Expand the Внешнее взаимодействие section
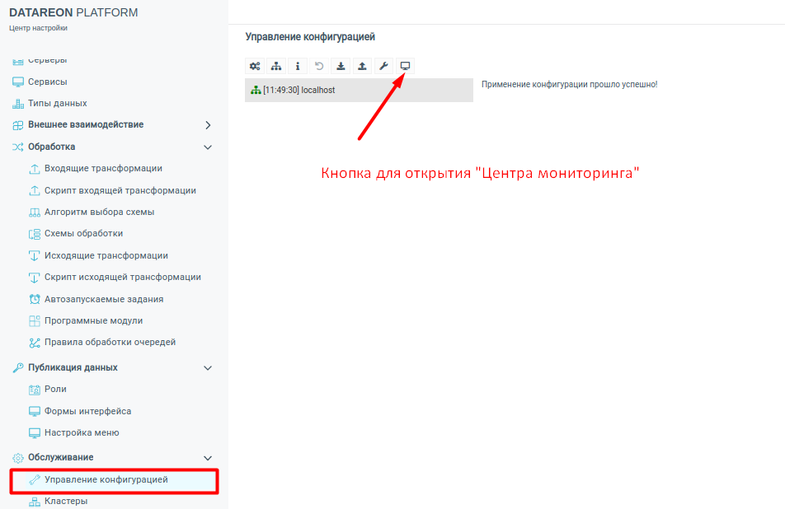 pyautogui.click(x=208, y=125)
